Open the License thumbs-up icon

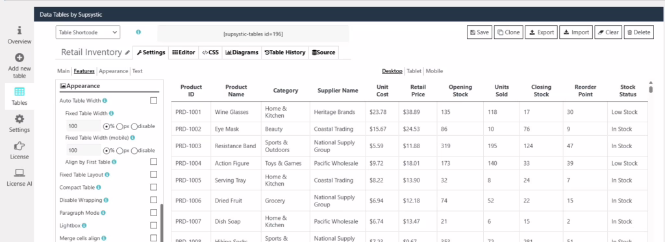click(19, 146)
